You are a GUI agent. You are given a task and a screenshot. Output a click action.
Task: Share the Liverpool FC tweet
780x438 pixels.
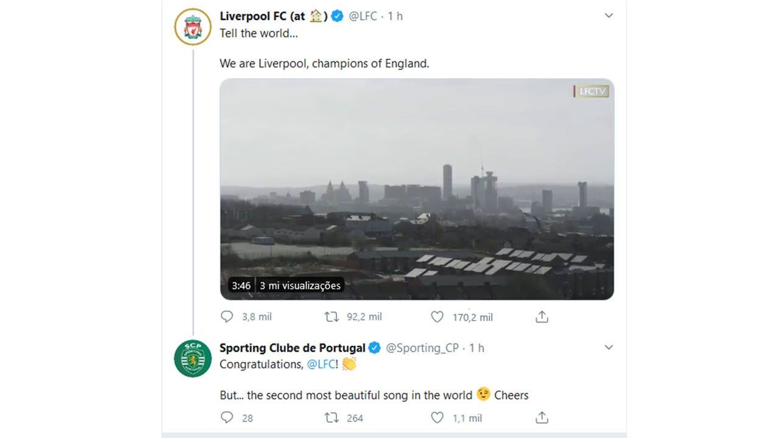[x=542, y=317]
